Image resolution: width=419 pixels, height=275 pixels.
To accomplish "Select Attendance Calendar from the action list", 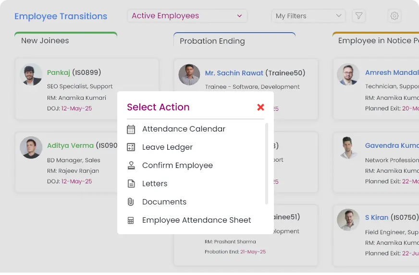I will click(x=184, y=129).
